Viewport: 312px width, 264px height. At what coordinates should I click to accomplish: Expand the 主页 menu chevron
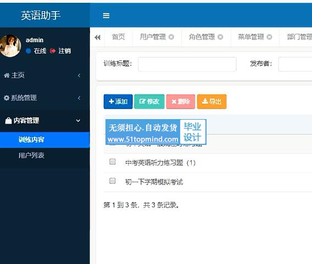pos(79,75)
